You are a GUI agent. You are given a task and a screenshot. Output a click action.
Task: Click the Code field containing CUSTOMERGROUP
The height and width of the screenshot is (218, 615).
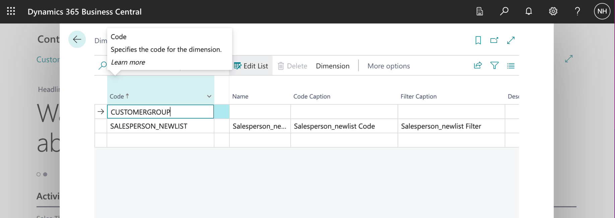tap(160, 112)
